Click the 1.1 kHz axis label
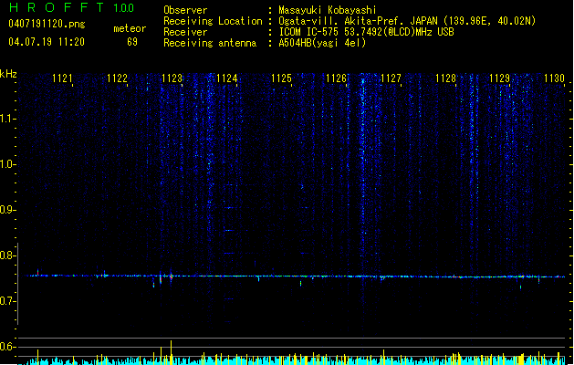The image size is (574, 365). tap(6, 119)
